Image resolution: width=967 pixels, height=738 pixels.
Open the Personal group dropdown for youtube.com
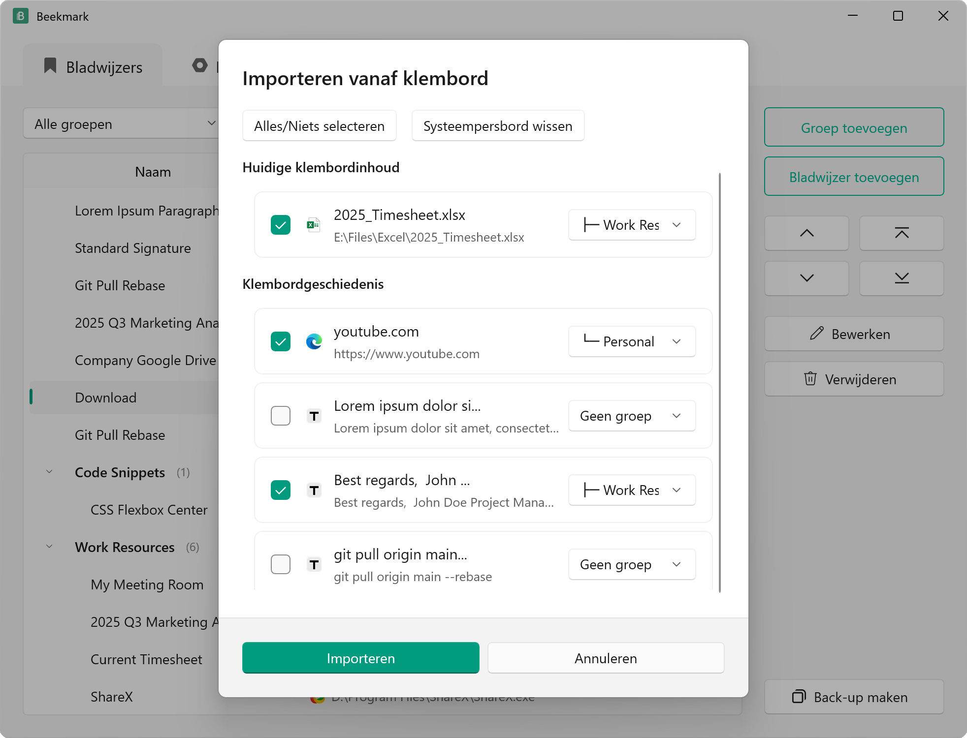(632, 341)
